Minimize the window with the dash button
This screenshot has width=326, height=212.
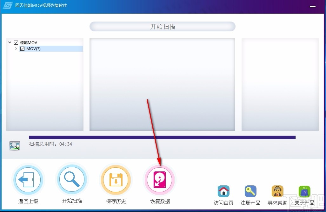(x=313, y=7)
